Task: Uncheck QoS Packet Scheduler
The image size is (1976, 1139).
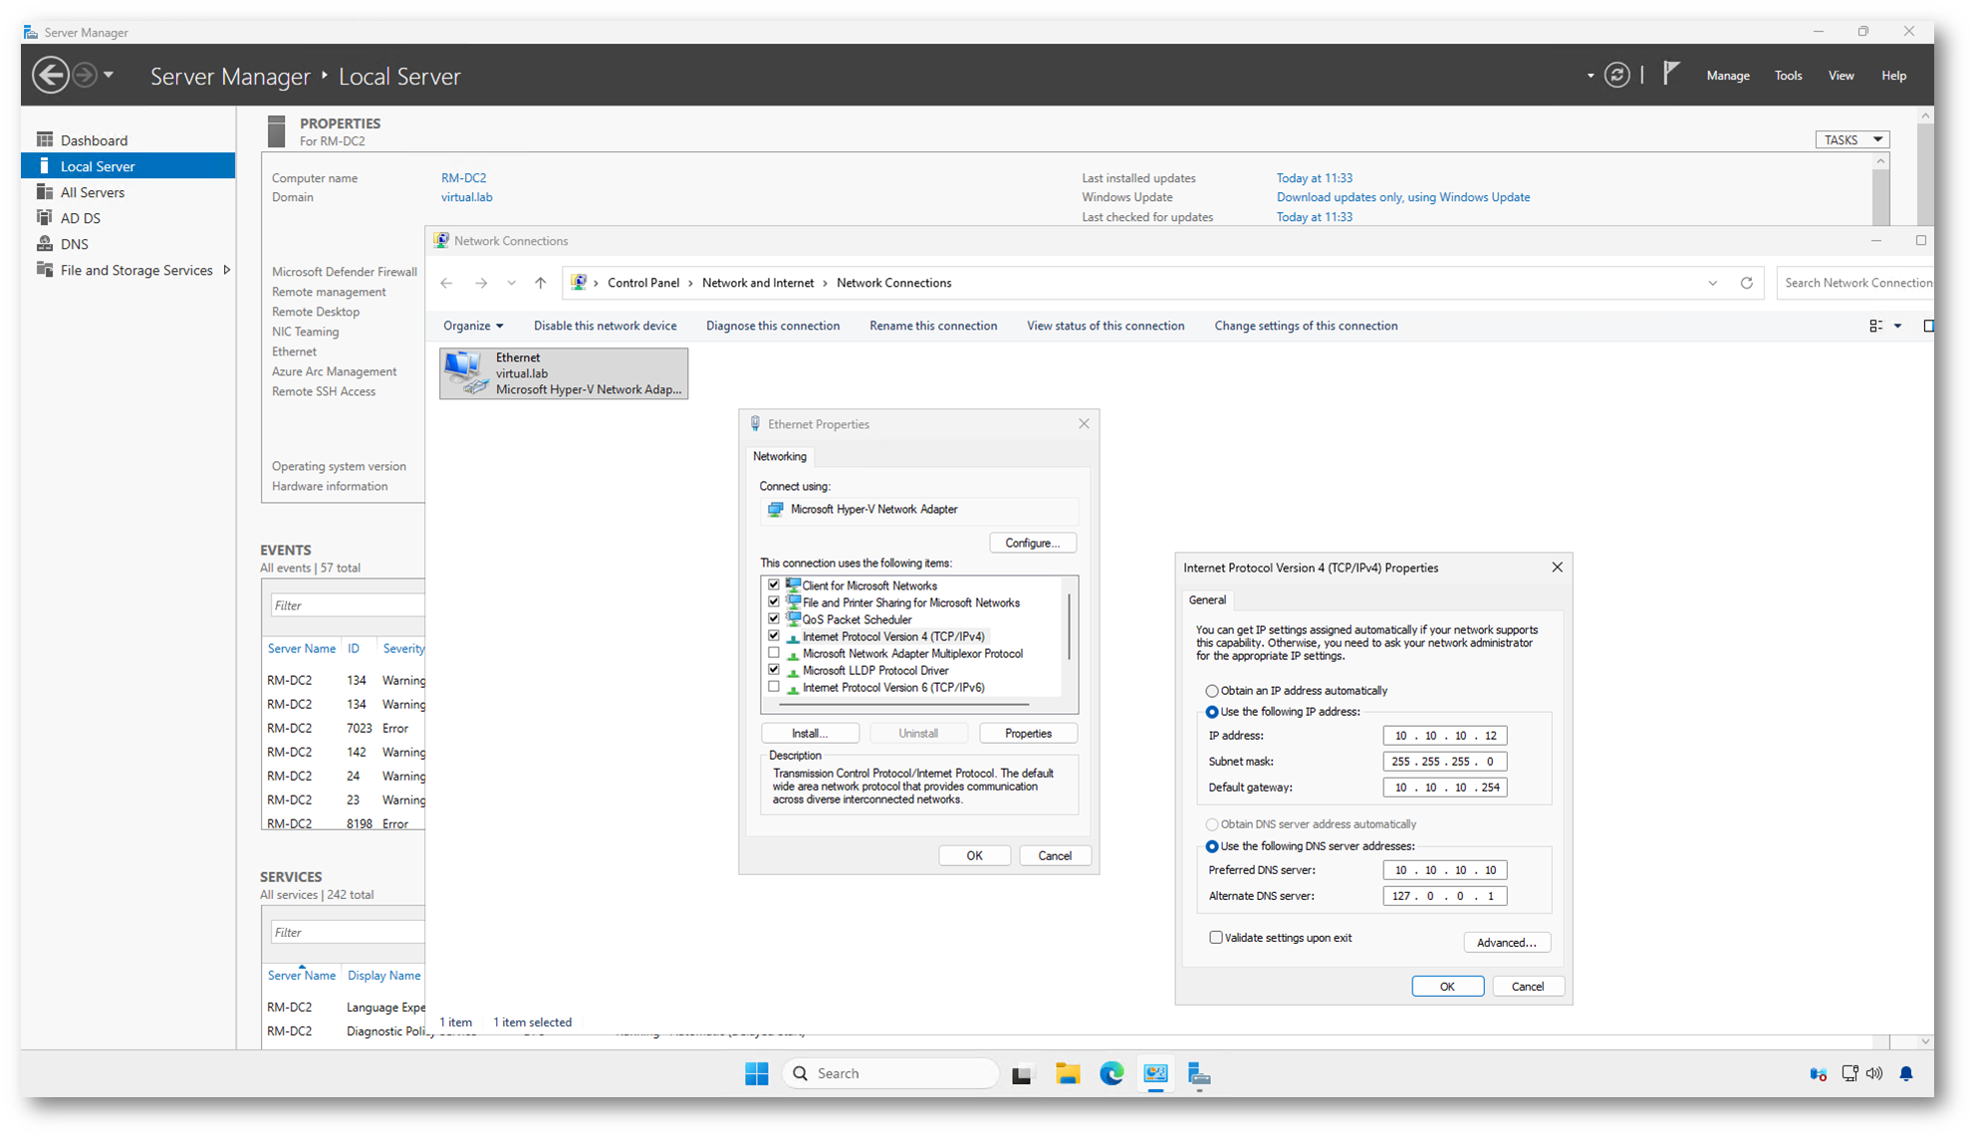Action: coord(774,618)
